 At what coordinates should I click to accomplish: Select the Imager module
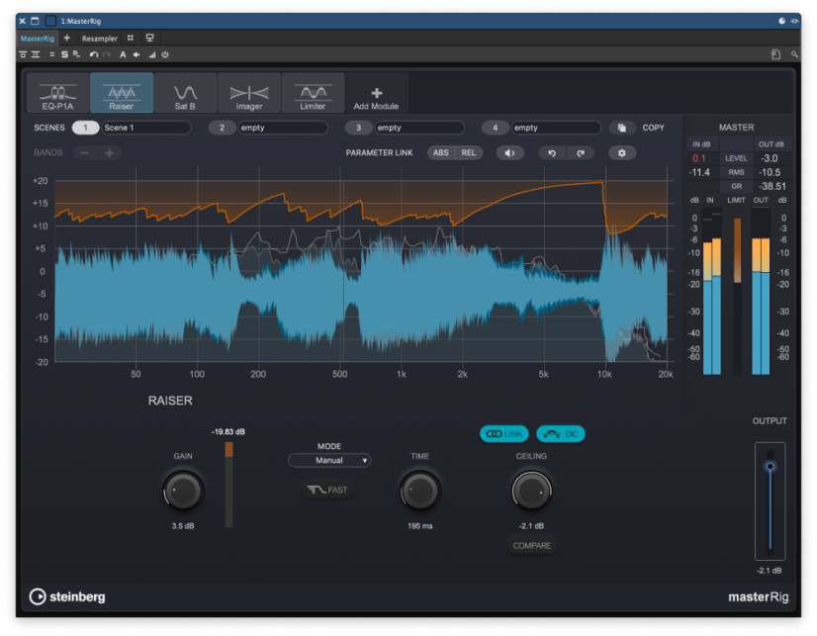coord(248,92)
